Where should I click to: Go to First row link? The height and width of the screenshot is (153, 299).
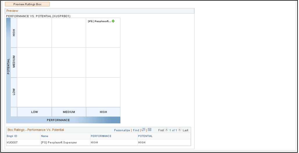[161, 130]
